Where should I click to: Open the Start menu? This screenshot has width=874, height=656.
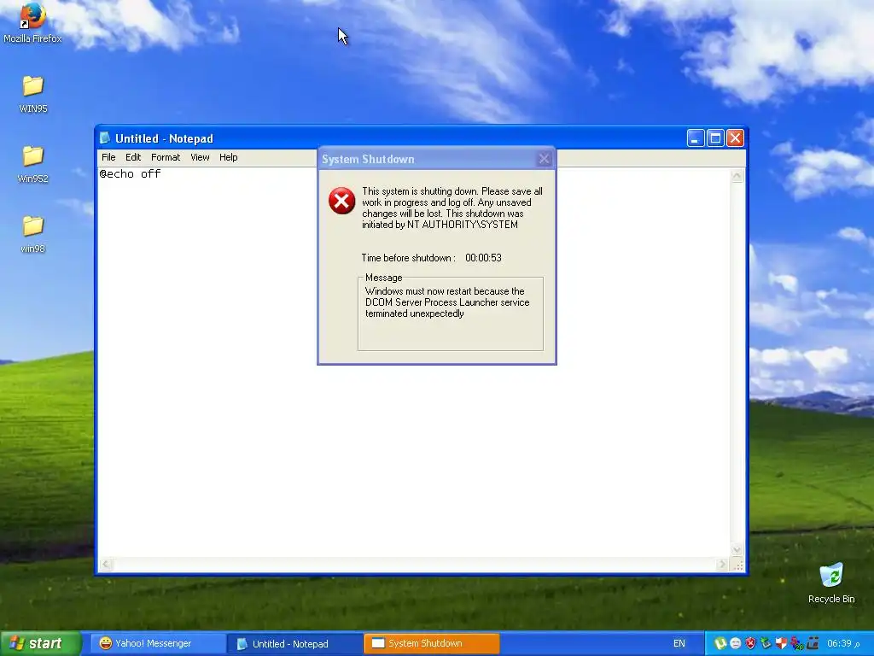coord(40,643)
